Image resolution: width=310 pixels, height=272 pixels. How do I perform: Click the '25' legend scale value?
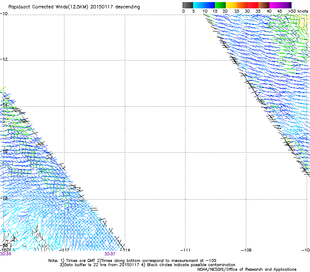pos(237,11)
